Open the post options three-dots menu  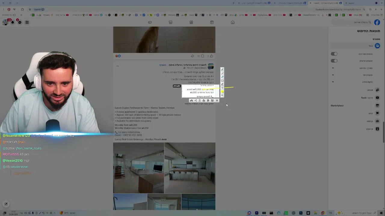(x=118, y=66)
